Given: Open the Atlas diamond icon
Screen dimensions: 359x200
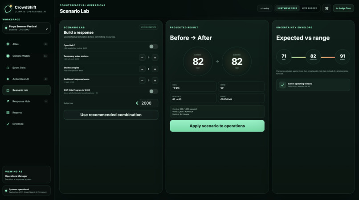Looking at the screenshot, I should tap(8, 44).
